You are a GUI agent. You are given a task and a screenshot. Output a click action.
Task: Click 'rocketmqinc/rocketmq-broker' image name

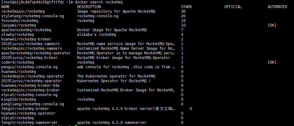[30, 90]
